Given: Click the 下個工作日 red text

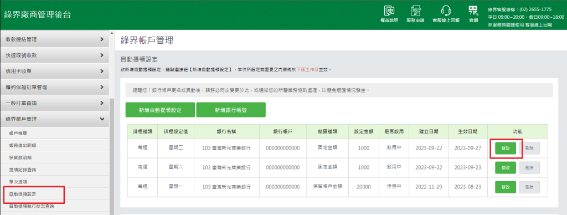Looking at the screenshot, I should (x=307, y=69).
